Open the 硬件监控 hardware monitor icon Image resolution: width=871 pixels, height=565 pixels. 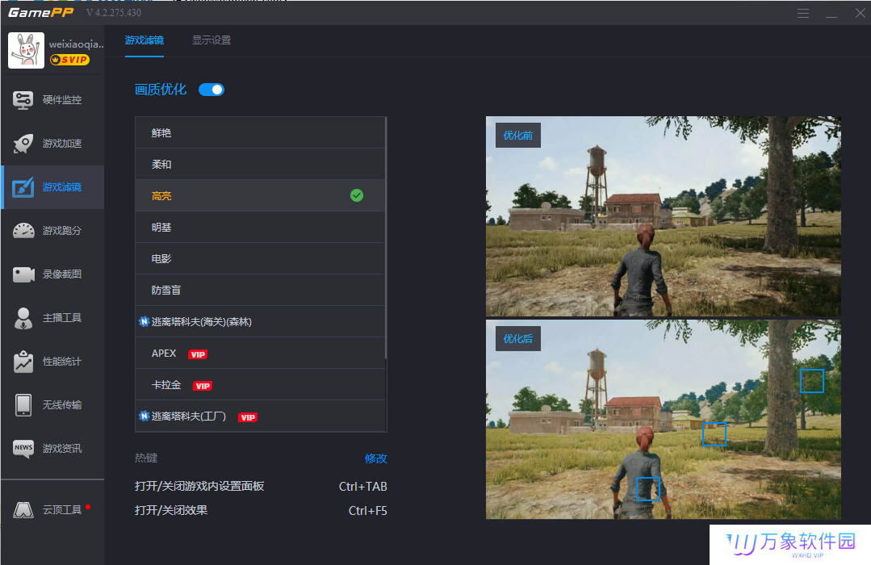(x=23, y=100)
